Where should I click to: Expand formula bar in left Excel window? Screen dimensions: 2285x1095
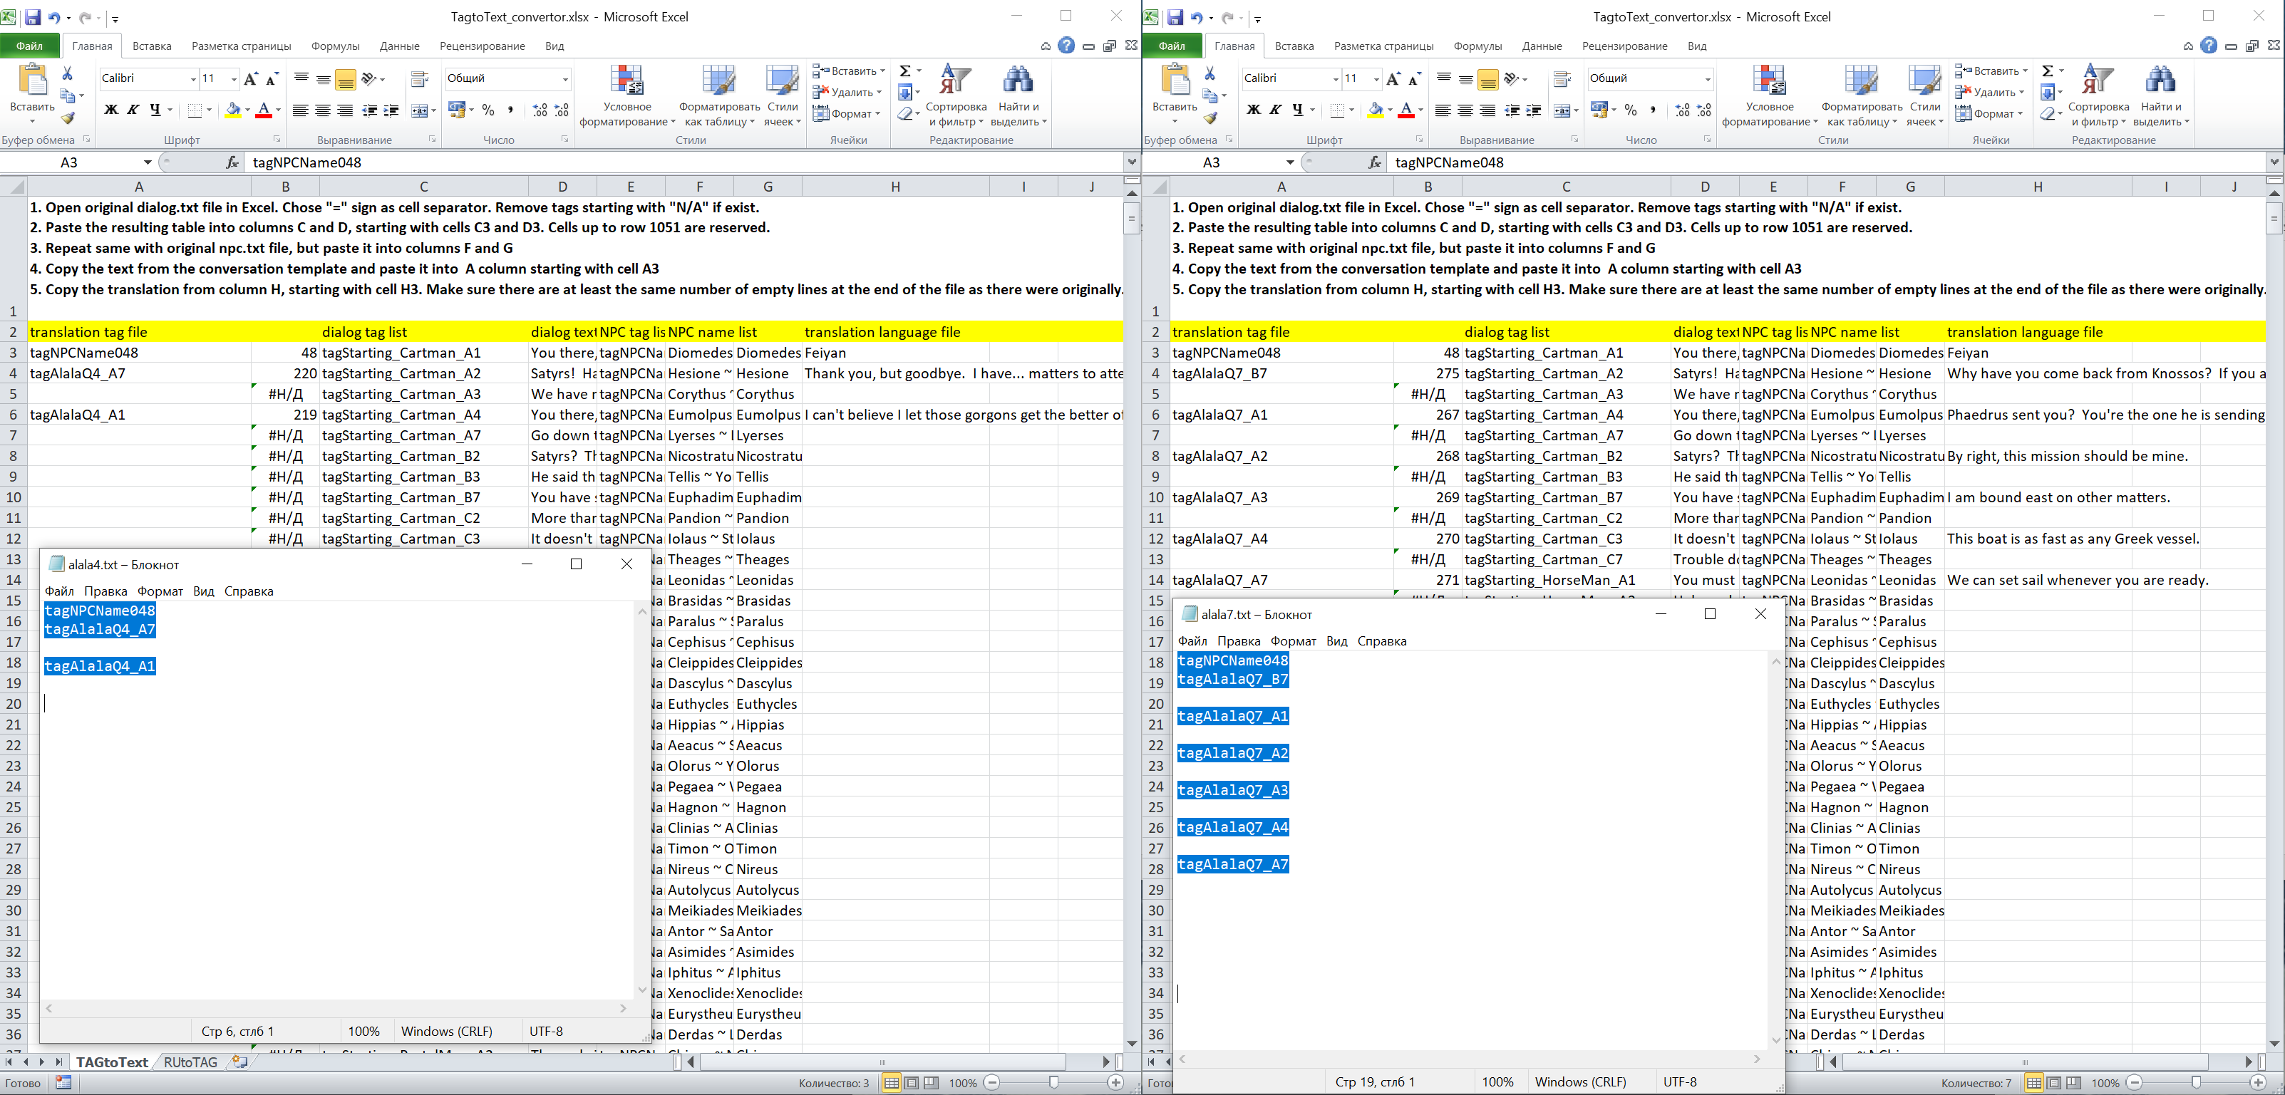pyautogui.click(x=1131, y=162)
